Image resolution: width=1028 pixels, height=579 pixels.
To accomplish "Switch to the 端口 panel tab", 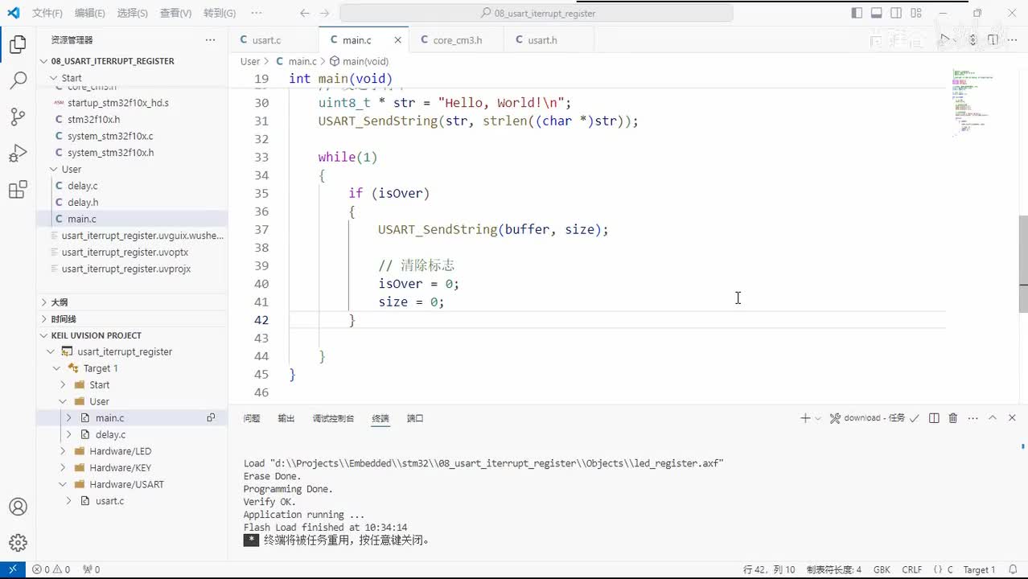I will point(415,418).
